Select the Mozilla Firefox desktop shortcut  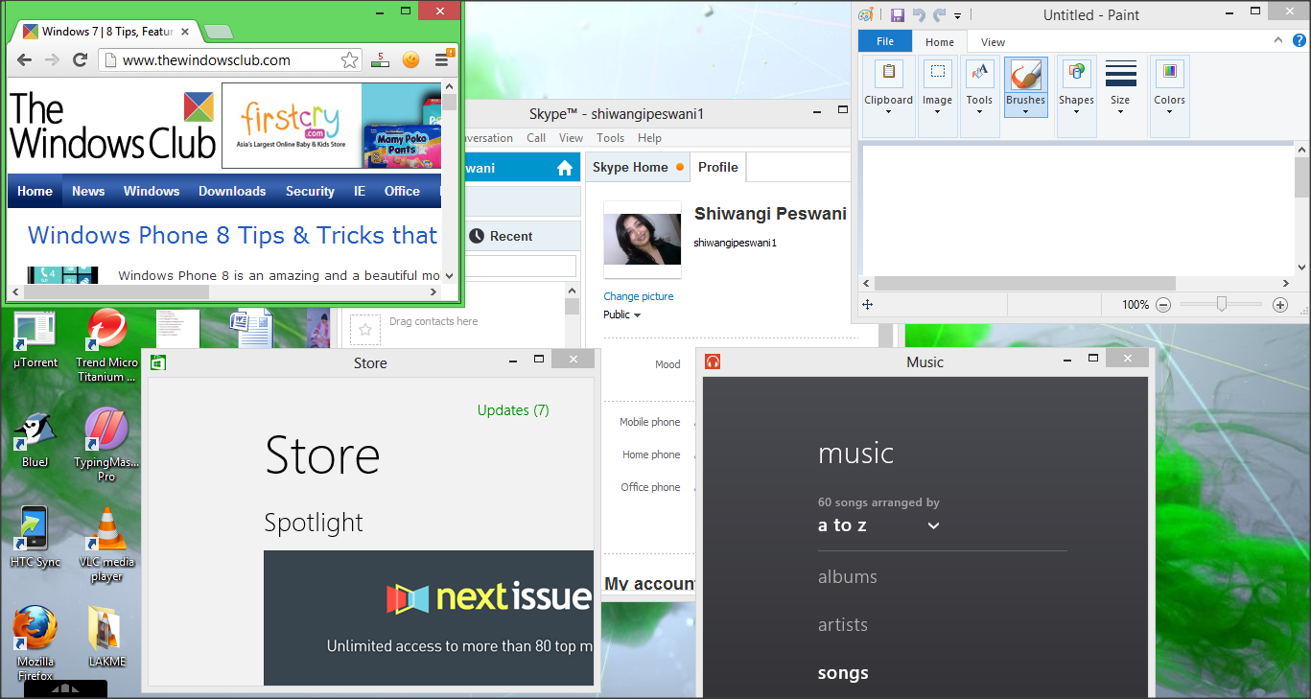click(x=35, y=641)
